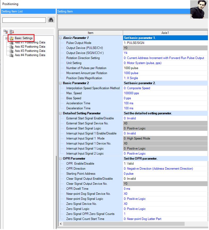This screenshot has height=230, width=209.
Task: Click the binoculars search icon
Action: click(x=51, y=20)
